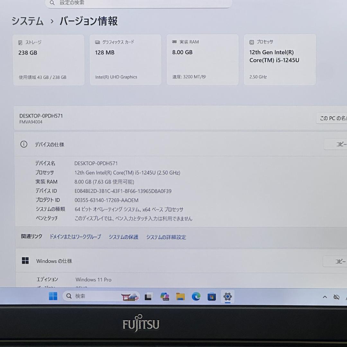The width and height of the screenshot is (347, 347).
Task: Go back to システム via breadcrumb
Action: (x=27, y=22)
